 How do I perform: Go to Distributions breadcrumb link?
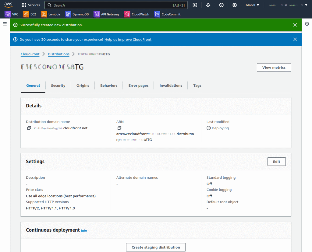click(x=59, y=54)
